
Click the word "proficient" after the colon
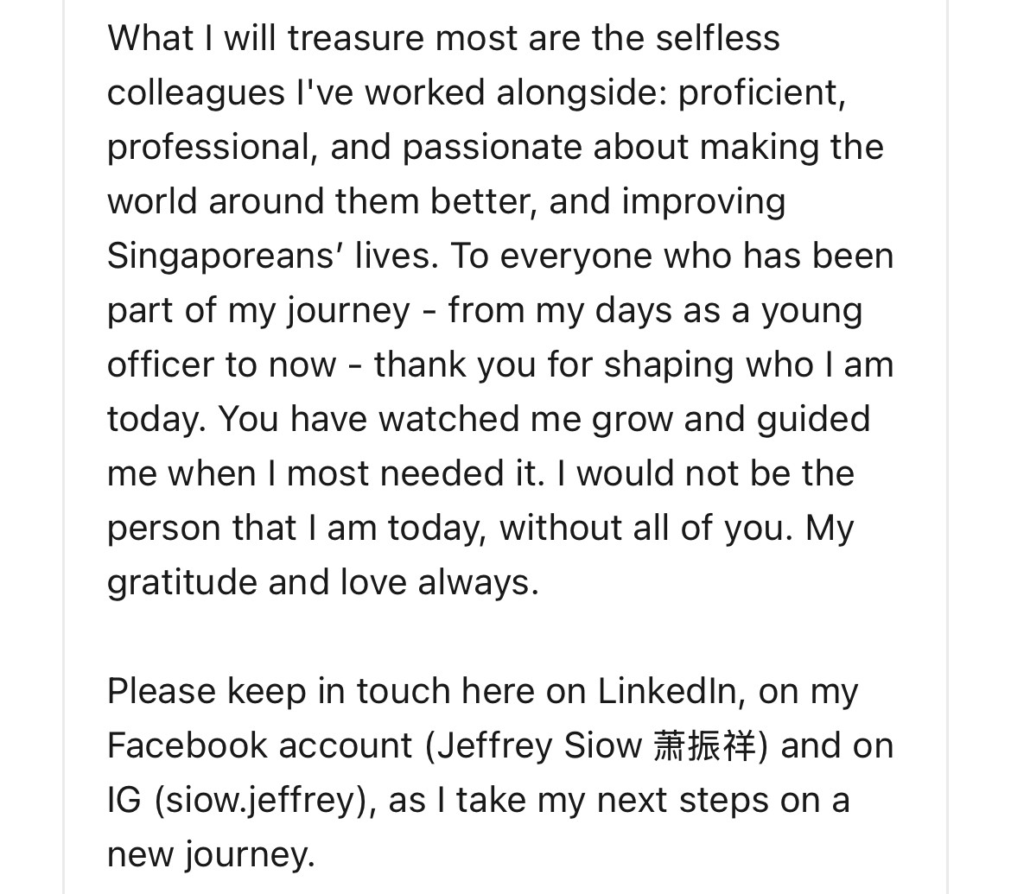[x=757, y=92]
